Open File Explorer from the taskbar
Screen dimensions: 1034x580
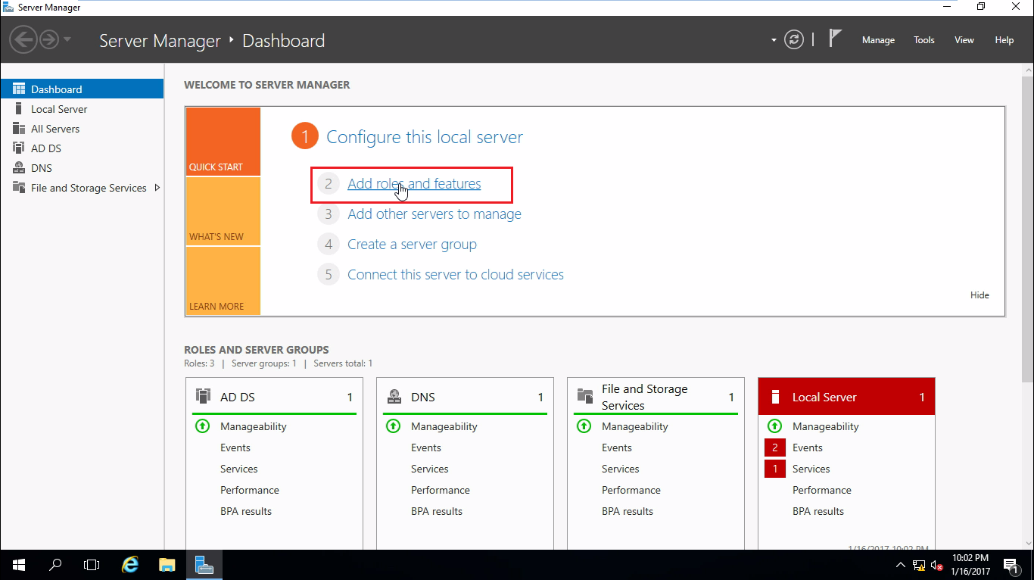(167, 565)
